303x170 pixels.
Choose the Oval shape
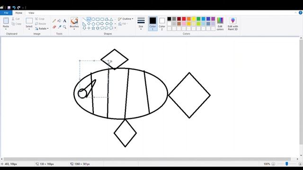(x=93, y=19)
